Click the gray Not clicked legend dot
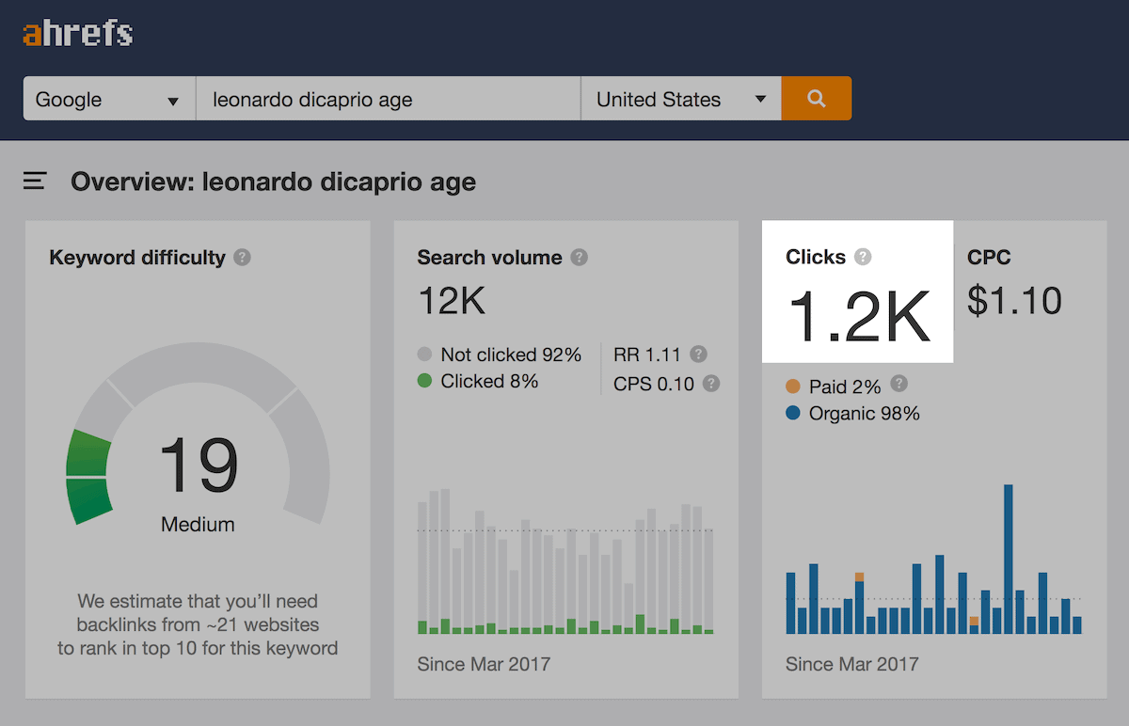 click(x=425, y=355)
